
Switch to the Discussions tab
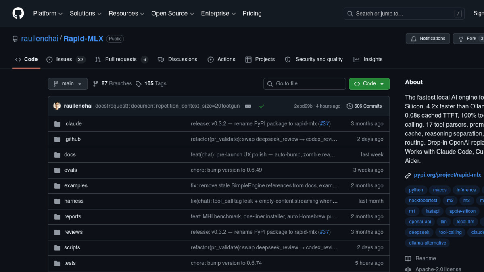click(177, 59)
